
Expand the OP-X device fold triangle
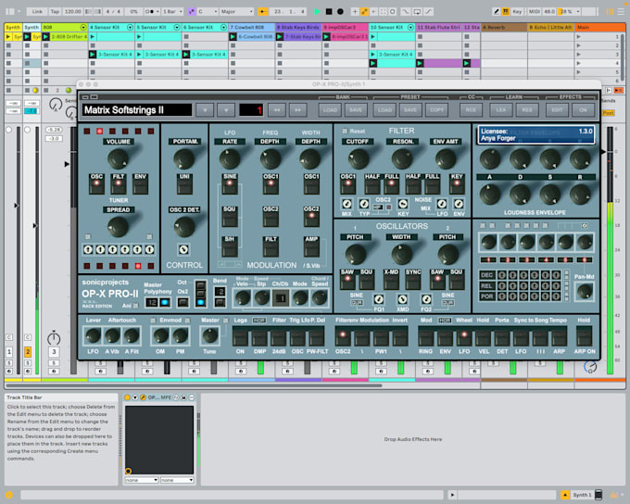pos(135,397)
